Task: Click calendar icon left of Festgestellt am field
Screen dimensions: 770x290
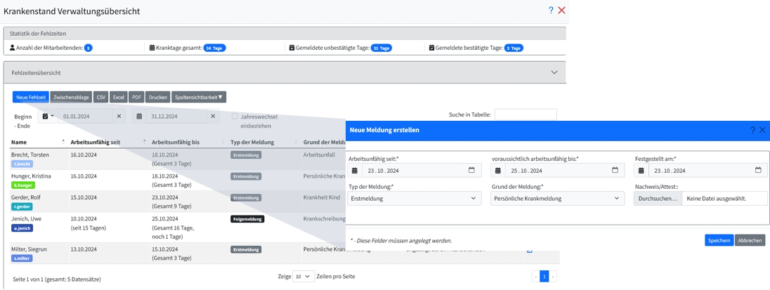Action: (641, 170)
